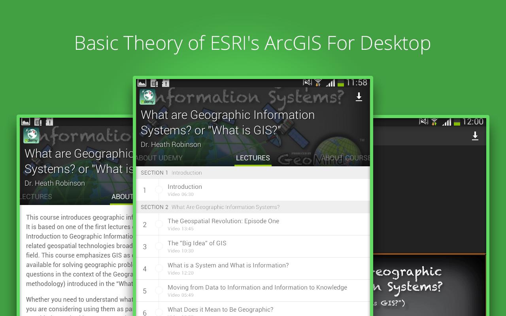Tap the SECTION 1 Introduction header
The height and width of the screenshot is (316, 506).
click(x=253, y=173)
